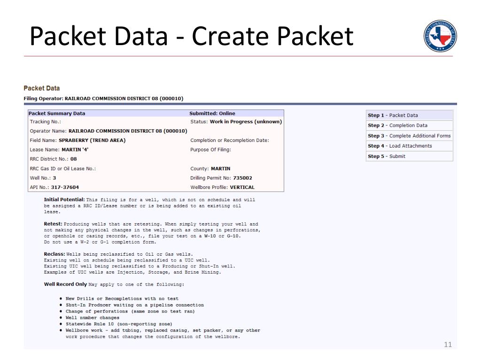Click bullet Statewide Rule 10 (non-reporting zone)
The image size is (481, 361).
point(119,324)
